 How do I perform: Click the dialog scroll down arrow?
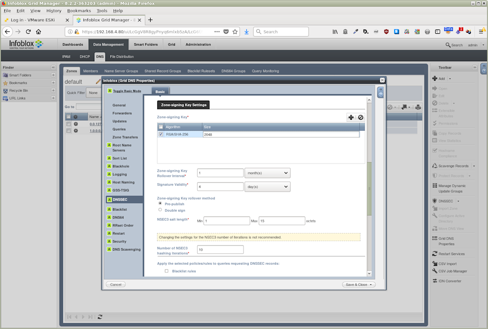[x=369, y=273]
